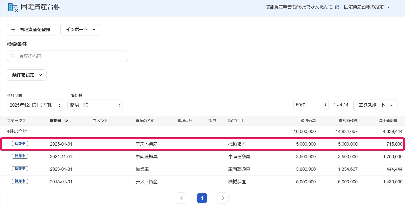Click the chevron next to 固定資産台帳の設定
Screen dimensions: 405x212
[388, 7]
